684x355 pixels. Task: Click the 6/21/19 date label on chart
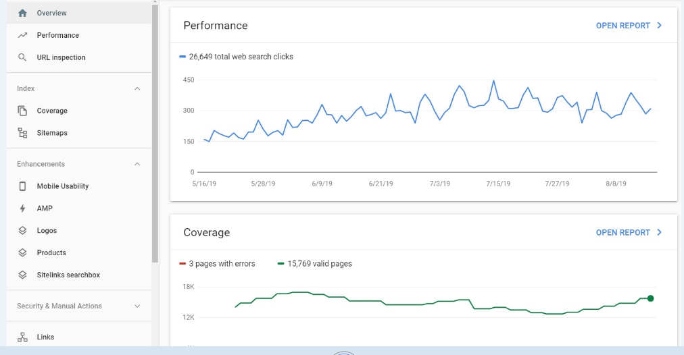tap(381, 184)
